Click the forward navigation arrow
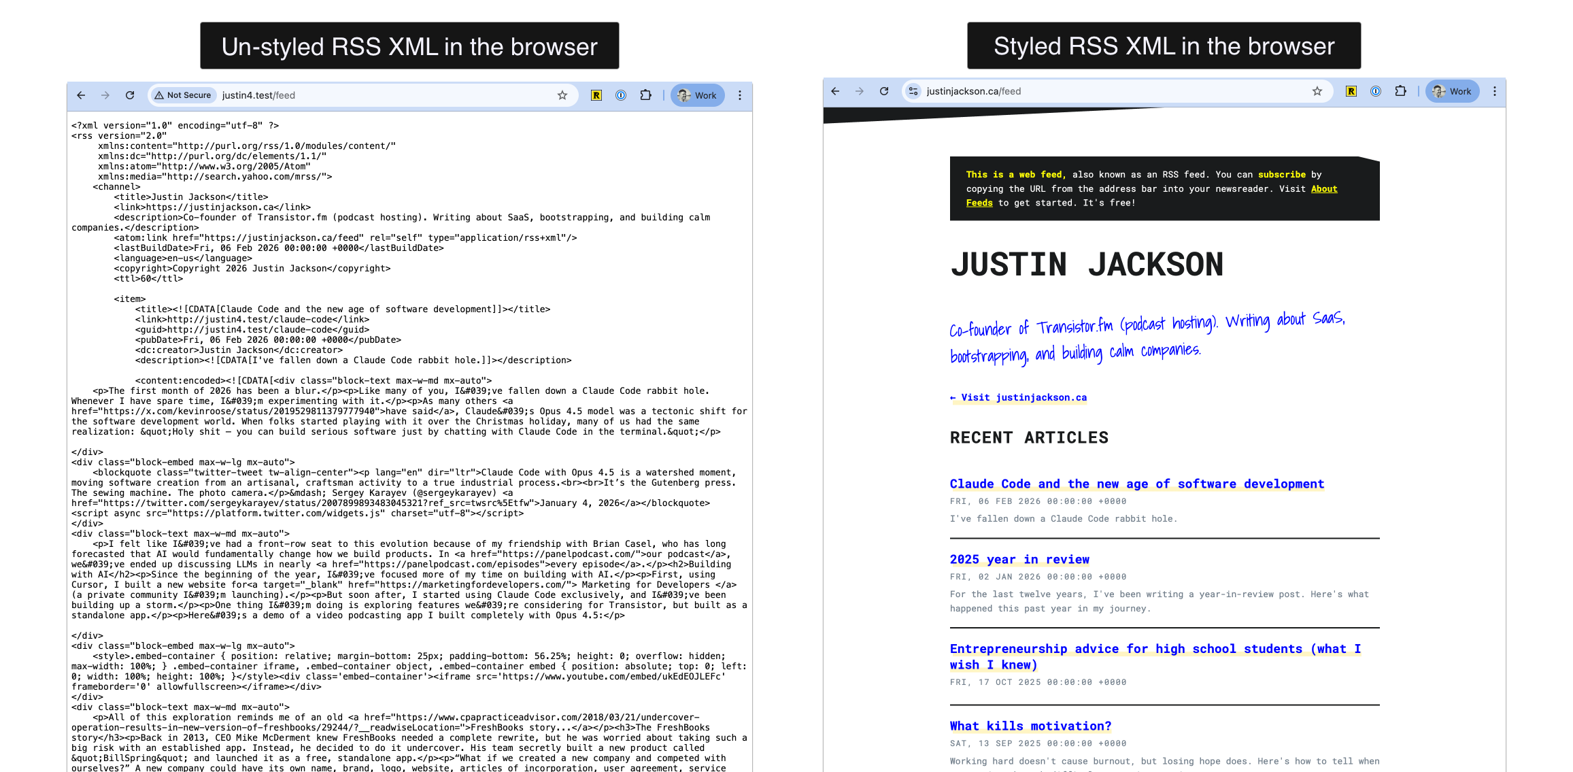 pos(105,95)
